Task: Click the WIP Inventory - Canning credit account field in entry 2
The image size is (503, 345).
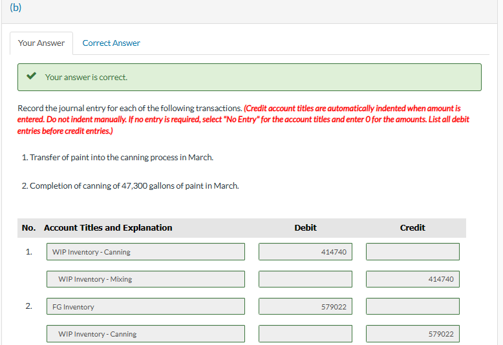Action: click(x=145, y=334)
